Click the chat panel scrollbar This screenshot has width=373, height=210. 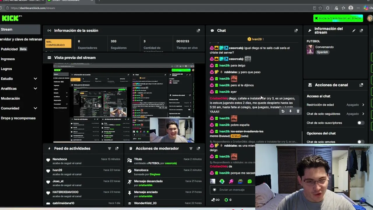302,137
